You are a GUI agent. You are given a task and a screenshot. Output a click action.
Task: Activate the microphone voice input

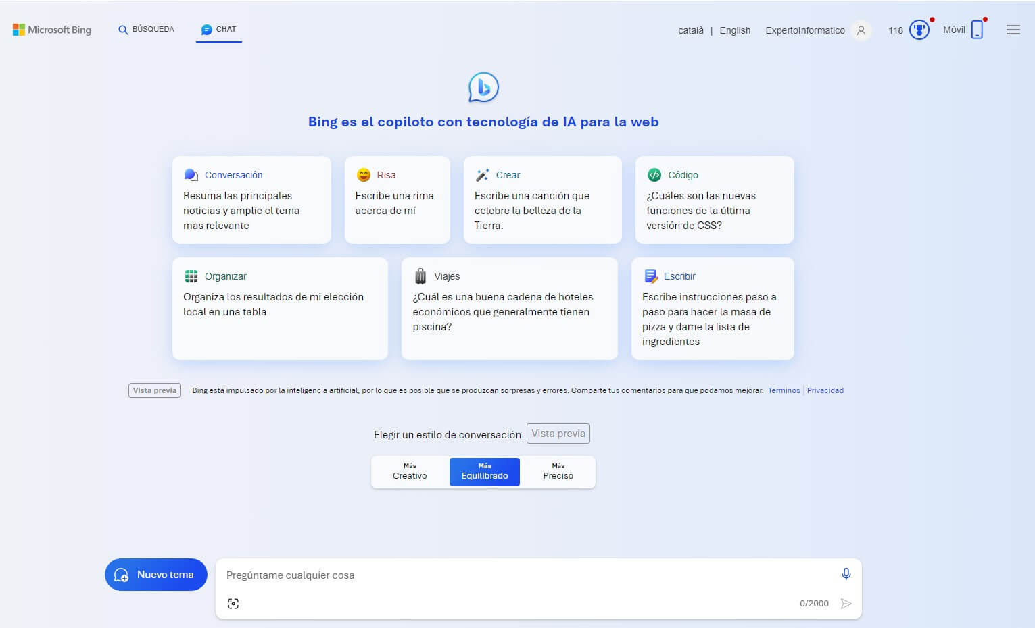[x=846, y=574]
